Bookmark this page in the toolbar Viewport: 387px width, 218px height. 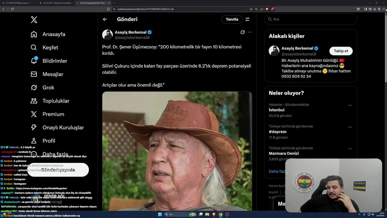tap(109, 9)
